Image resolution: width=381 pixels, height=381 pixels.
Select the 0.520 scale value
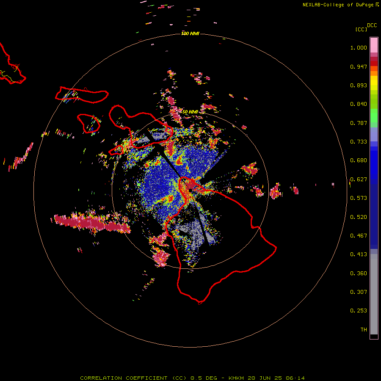point(359,217)
